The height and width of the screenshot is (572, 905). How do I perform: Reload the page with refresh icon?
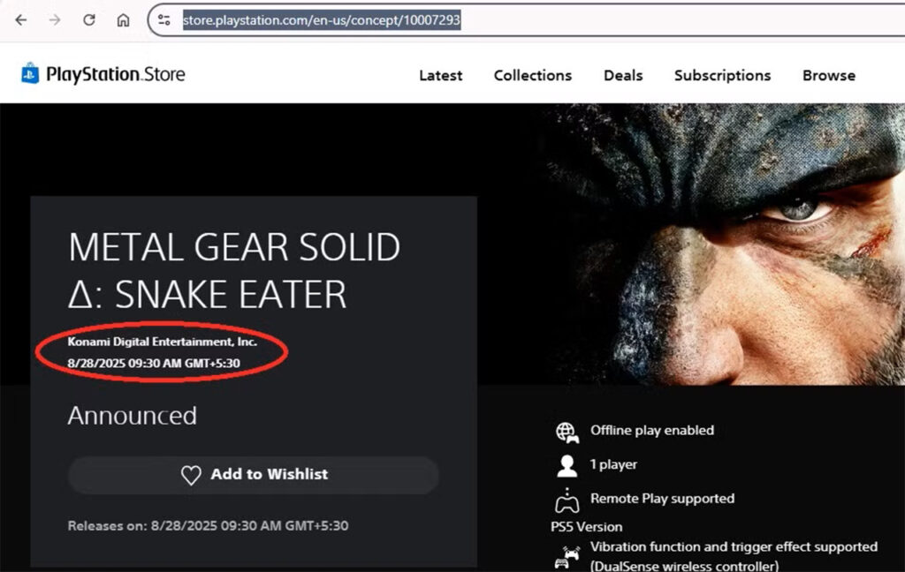tap(89, 19)
